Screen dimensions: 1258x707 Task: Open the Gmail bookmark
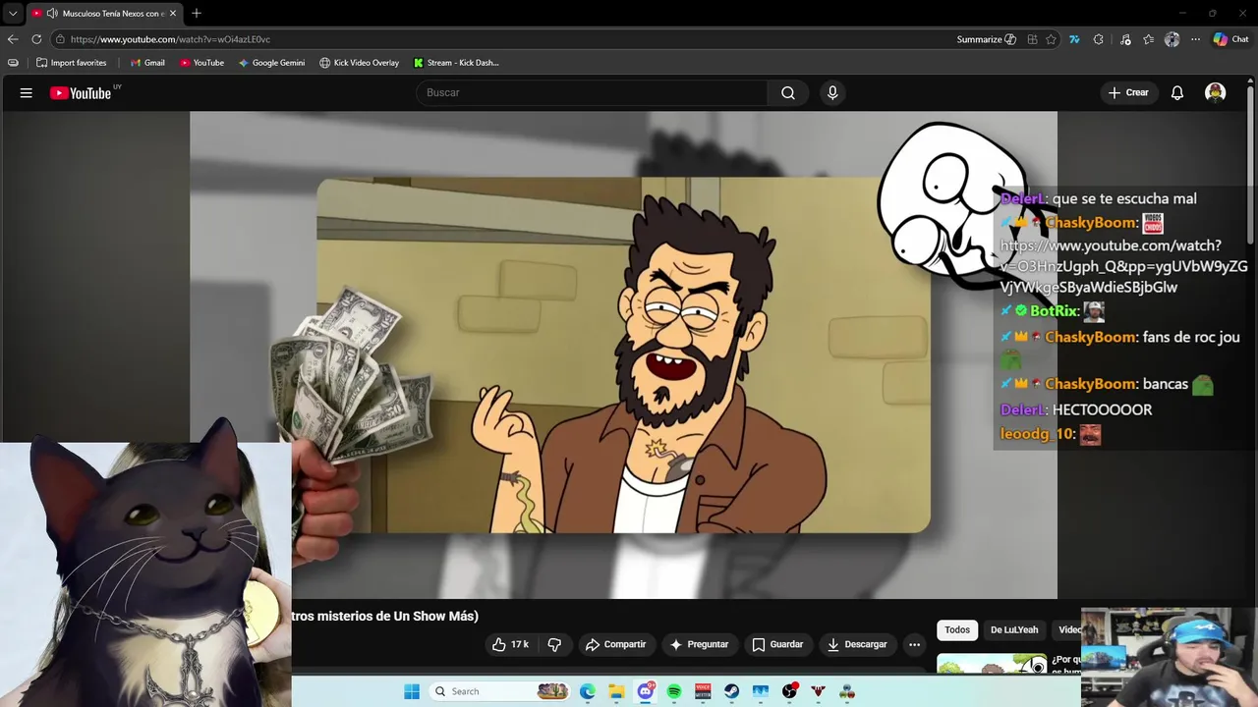147,63
